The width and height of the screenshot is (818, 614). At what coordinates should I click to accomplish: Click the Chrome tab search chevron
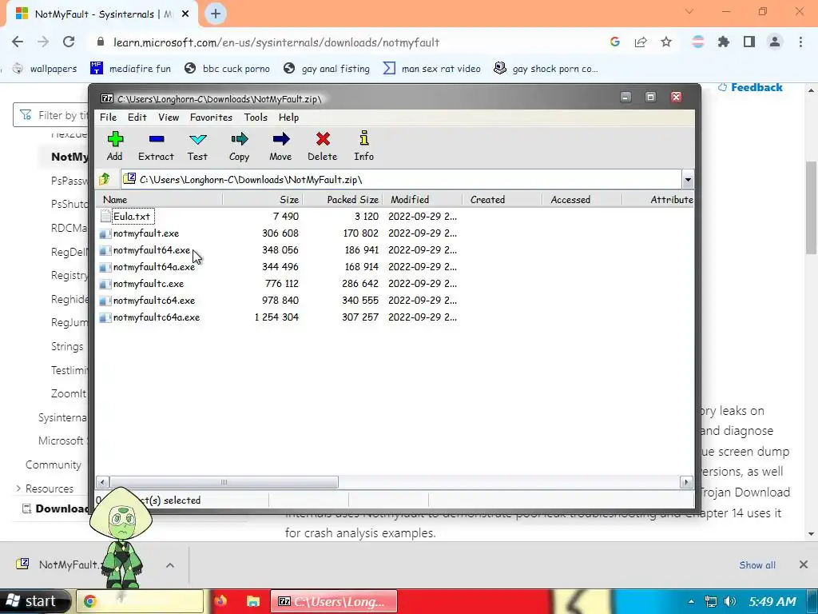click(689, 11)
